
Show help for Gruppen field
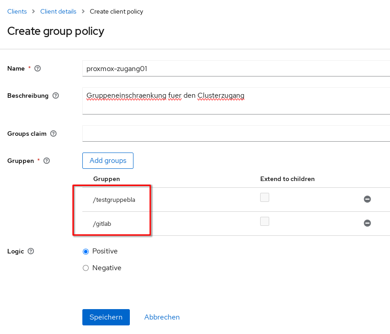click(x=47, y=161)
